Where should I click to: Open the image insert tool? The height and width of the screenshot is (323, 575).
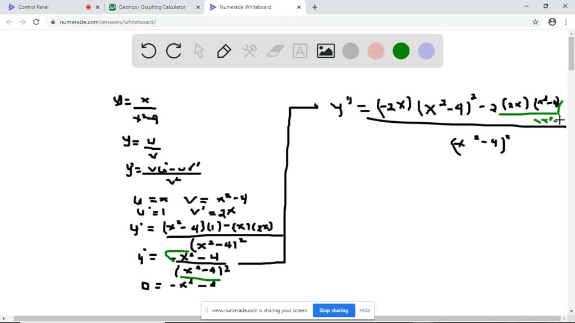click(325, 51)
